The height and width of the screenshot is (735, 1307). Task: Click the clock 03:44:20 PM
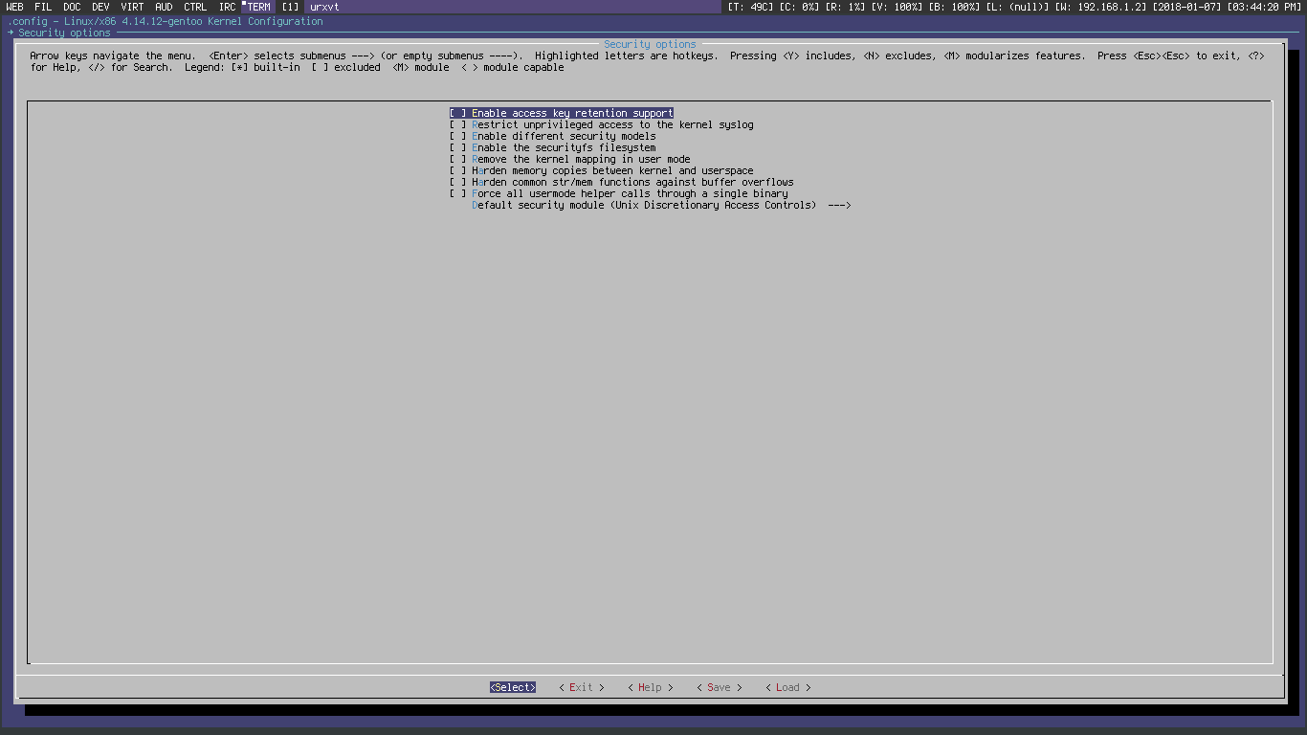(1263, 7)
